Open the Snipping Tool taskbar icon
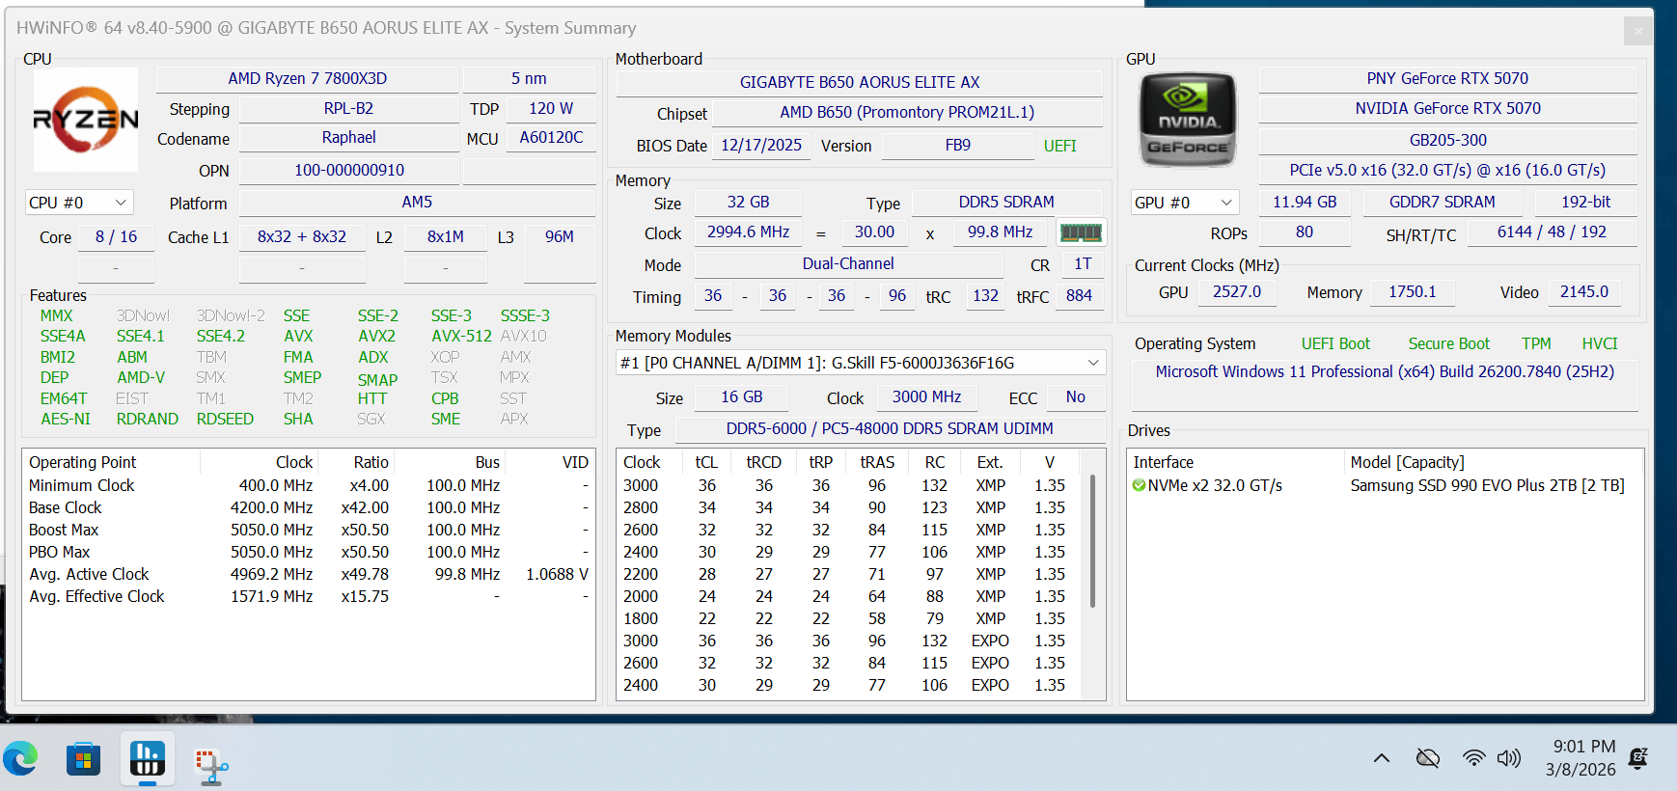The width and height of the screenshot is (1677, 791). point(211,767)
